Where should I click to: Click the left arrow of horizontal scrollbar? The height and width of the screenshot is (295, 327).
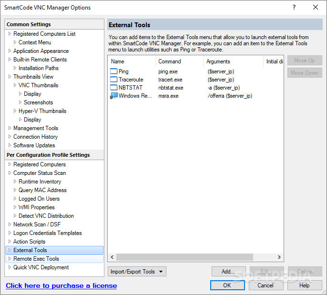(x=112, y=257)
